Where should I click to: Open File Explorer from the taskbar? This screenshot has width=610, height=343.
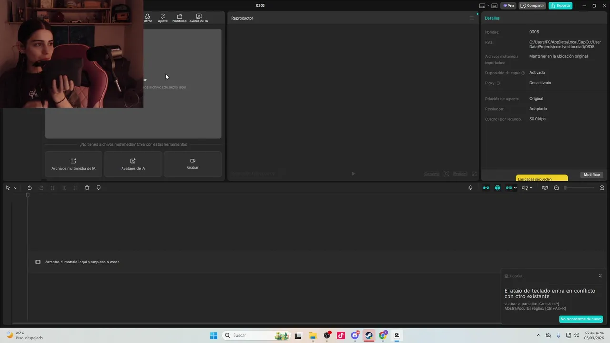coord(313,335)
